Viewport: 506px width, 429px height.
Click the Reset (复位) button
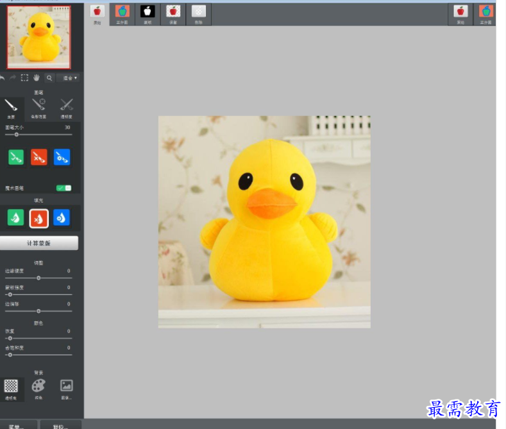[61, 425]
